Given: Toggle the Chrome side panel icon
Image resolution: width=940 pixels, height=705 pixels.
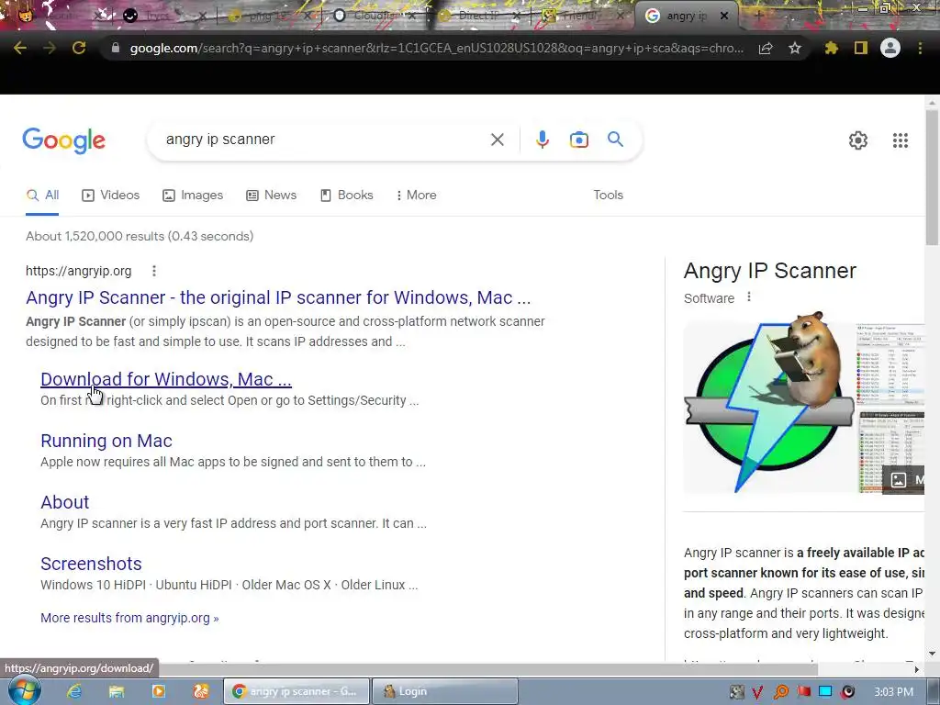Looking at the screenshot, I should [x=861, y=48].
